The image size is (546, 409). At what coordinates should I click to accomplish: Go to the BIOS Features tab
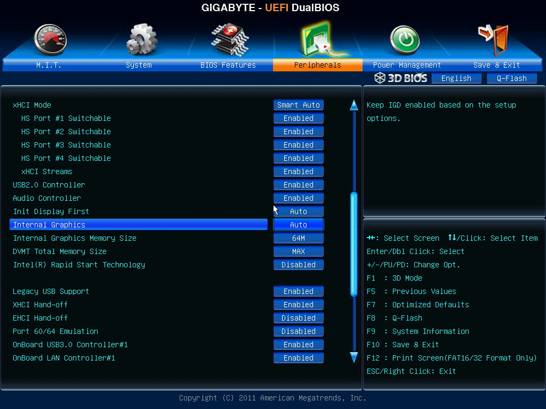tap(228, 65)
